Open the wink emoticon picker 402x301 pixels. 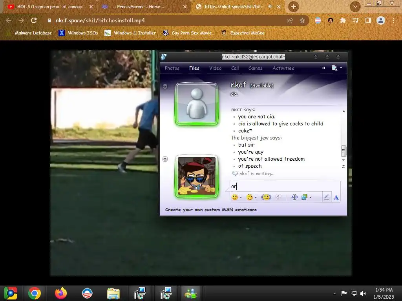click(x=249, y=197)
